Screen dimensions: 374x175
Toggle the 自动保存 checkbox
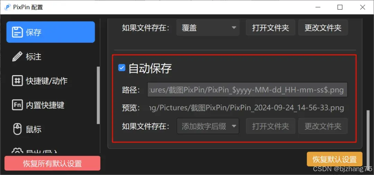pyautogui.click(x=122, y=68)
